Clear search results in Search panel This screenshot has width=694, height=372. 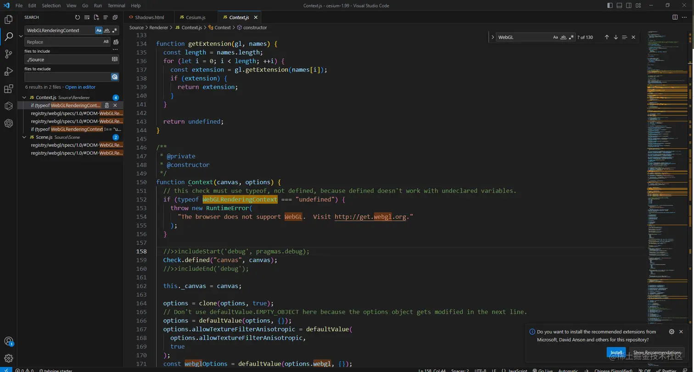87,17
